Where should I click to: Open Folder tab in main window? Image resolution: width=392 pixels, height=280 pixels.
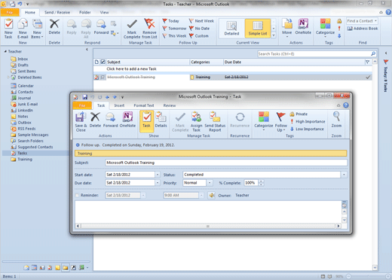click(x=85, y=12)
